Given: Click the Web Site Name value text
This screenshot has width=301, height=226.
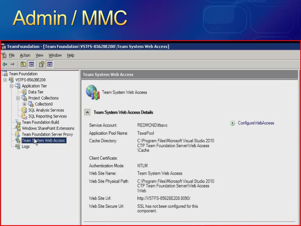Looking at the screenshot, I should point(160,173).
